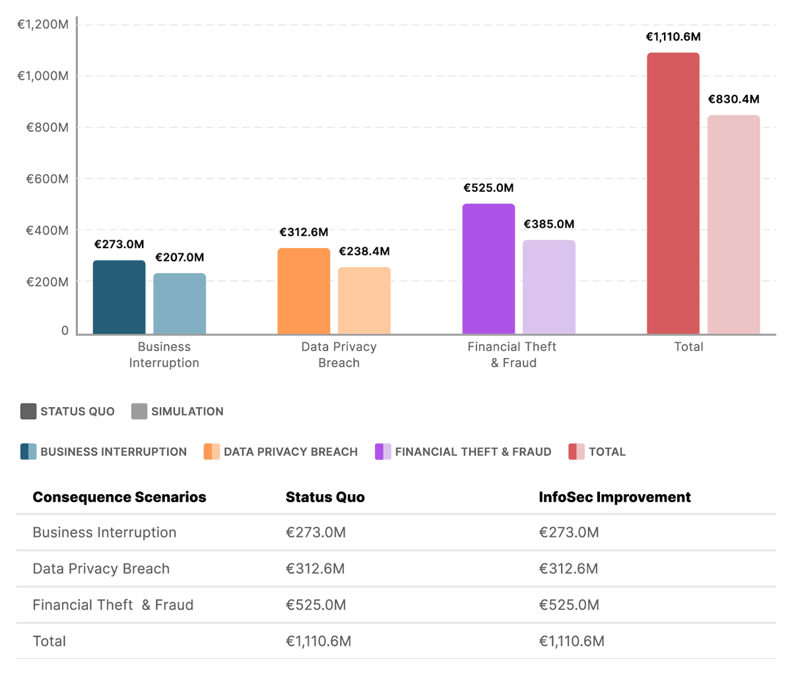Screen dimensions: 792x675
Task: Click the red €1,110.6M Total bar
Action: coord(673,193)
